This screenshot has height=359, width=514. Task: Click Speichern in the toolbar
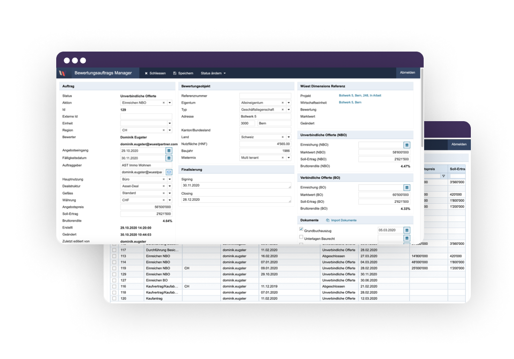click(183, 73)
